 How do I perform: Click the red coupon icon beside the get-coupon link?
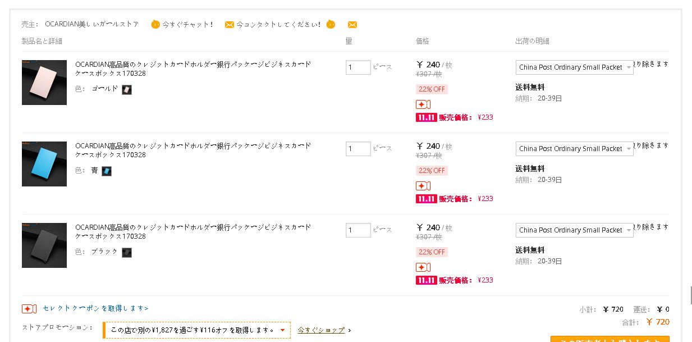point(29,308)
